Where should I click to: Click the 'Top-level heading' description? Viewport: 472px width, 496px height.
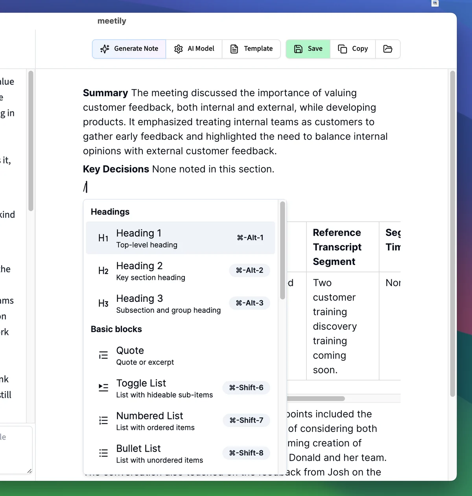[x=147, y=245]
